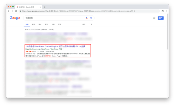The width and height of the screenshot is (175, 106).
Task: Click the URL address bar
Action: [89, 11]
